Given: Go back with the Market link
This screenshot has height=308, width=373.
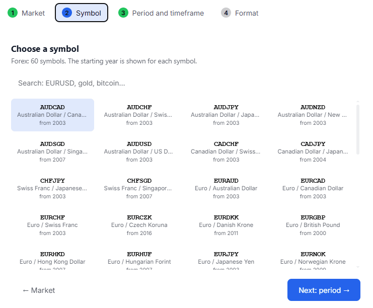Looking at the screenshot, I should click(x=39, y=290).
